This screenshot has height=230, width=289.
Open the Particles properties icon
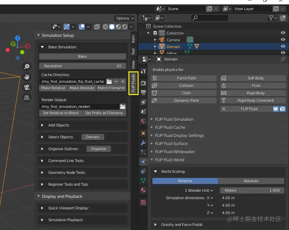click(x=143, y=152)
